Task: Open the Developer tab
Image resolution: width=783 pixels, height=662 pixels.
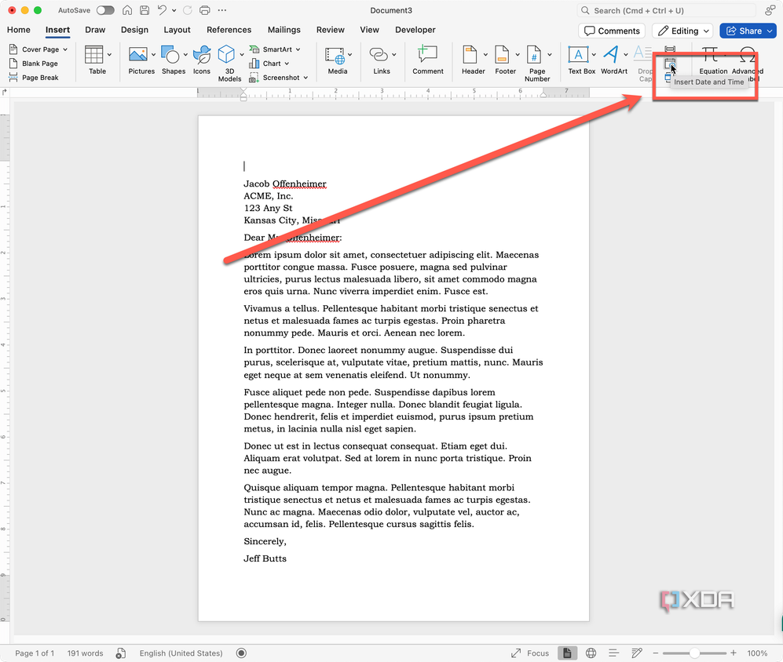Action: (415, 30)
